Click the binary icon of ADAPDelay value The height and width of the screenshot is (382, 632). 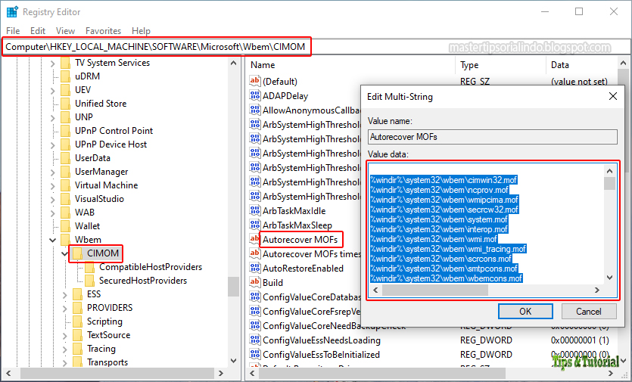[x=255, y=95]
